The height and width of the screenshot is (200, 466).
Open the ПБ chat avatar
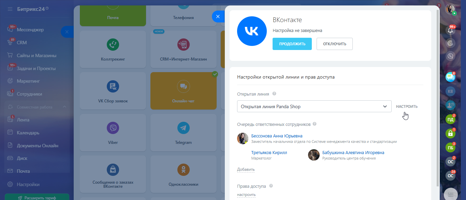coord(450,148)
